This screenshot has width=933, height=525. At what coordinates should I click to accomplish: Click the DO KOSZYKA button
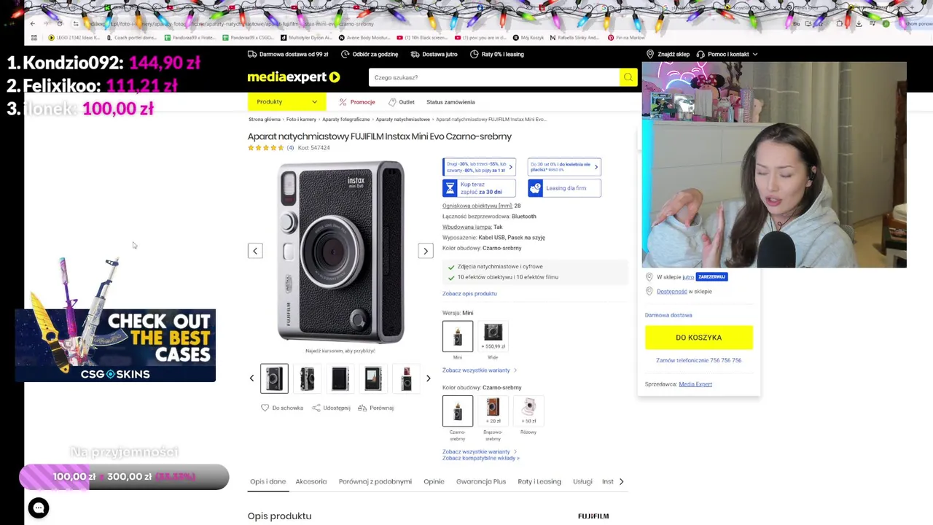click(699, 338)
